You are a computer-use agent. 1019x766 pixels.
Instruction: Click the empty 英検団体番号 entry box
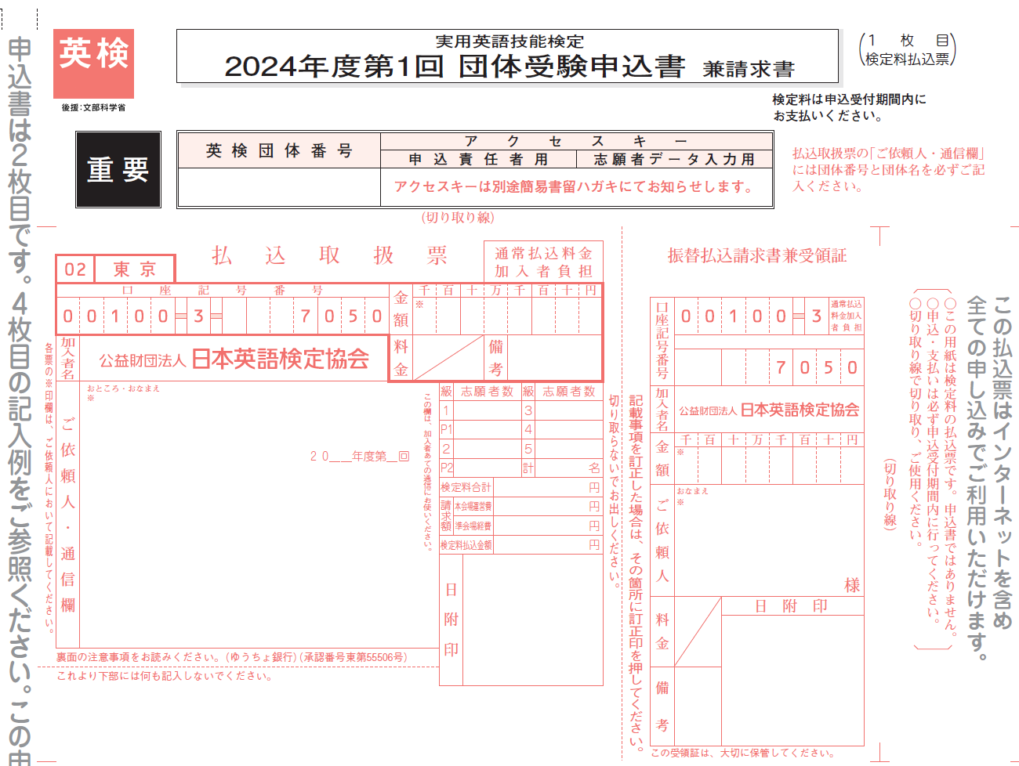(279, 188)
